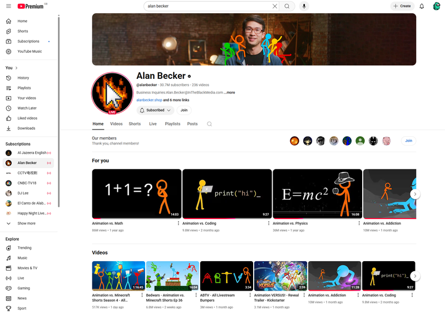The height and width of the screenshot is (314, 445).
Task: Switch to the Videos tab
Action: [x=116, y=124]
